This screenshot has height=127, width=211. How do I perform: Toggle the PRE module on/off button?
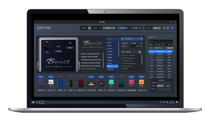click(61, 77)
